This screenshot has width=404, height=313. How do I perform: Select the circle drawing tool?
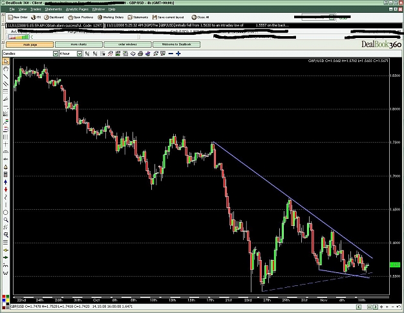point(6,212)
